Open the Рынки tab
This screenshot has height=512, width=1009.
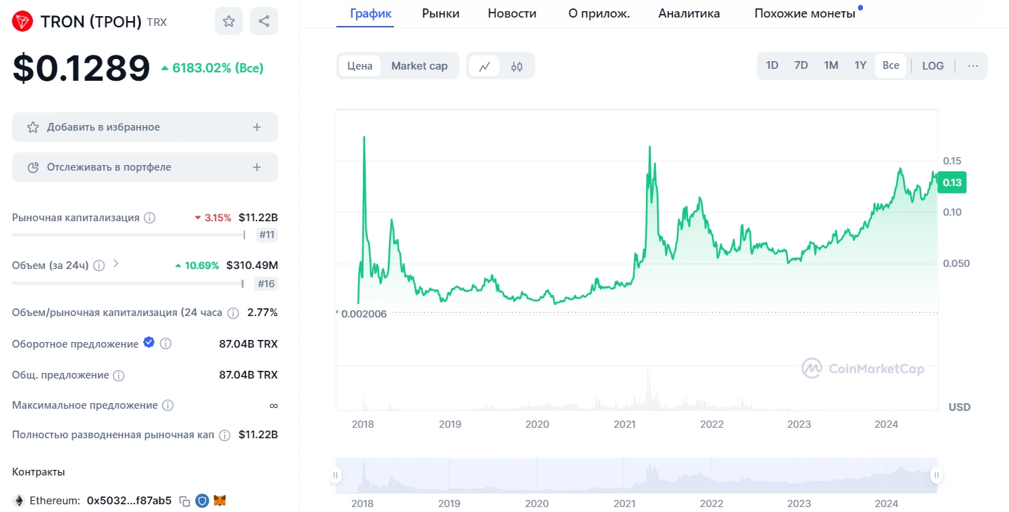click(x=441, y=13)
